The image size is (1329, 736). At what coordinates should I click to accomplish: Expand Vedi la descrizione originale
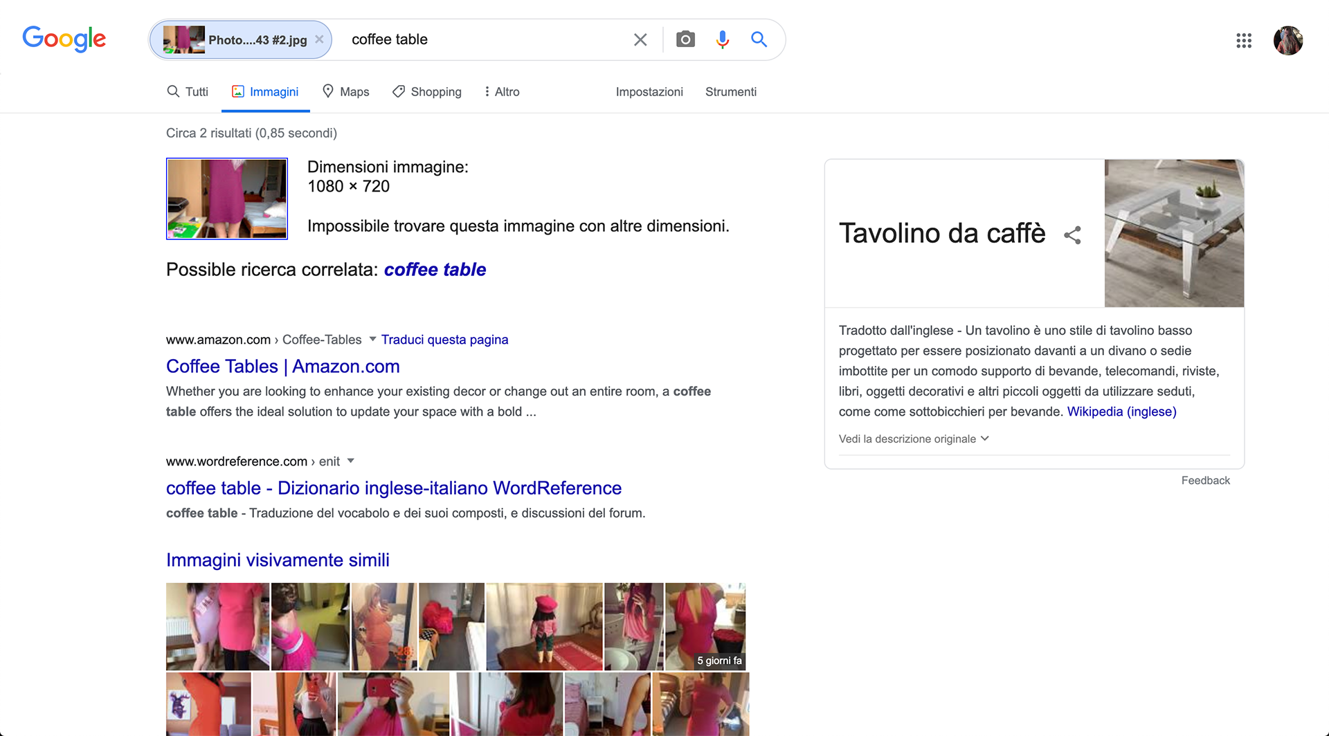[914, 439]
